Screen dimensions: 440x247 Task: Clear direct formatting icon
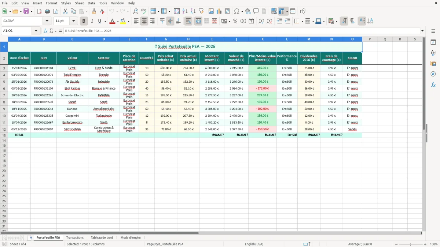click(102, 11)
